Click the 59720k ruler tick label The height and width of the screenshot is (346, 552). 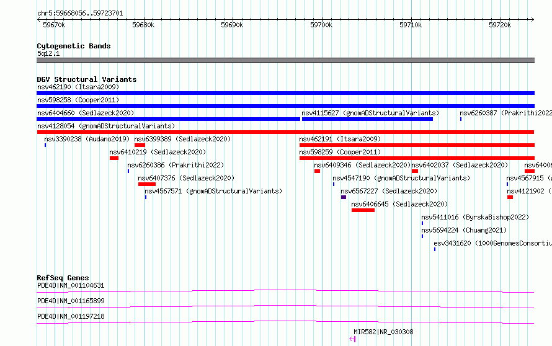click(500, 25)
